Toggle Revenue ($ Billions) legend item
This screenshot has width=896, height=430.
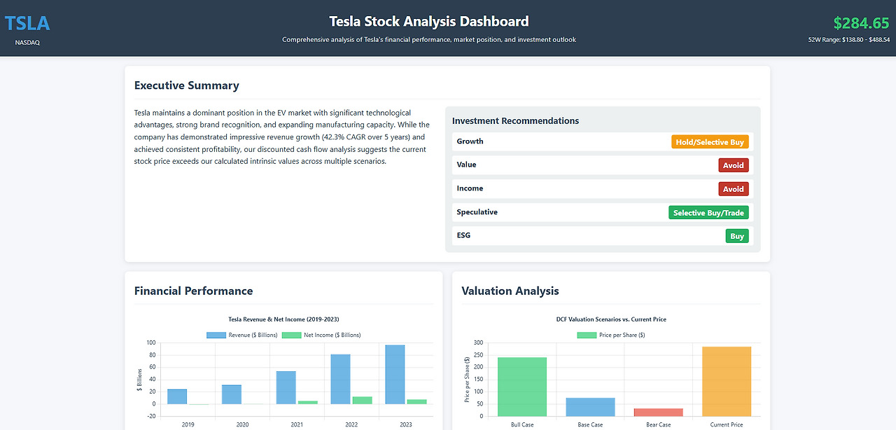(242, 335)
